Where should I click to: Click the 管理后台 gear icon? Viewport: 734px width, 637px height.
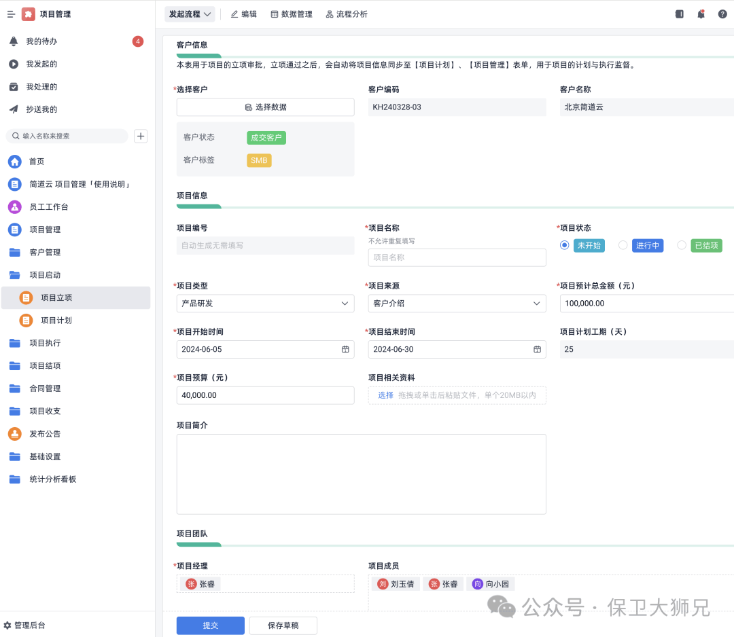coord(7,625)
